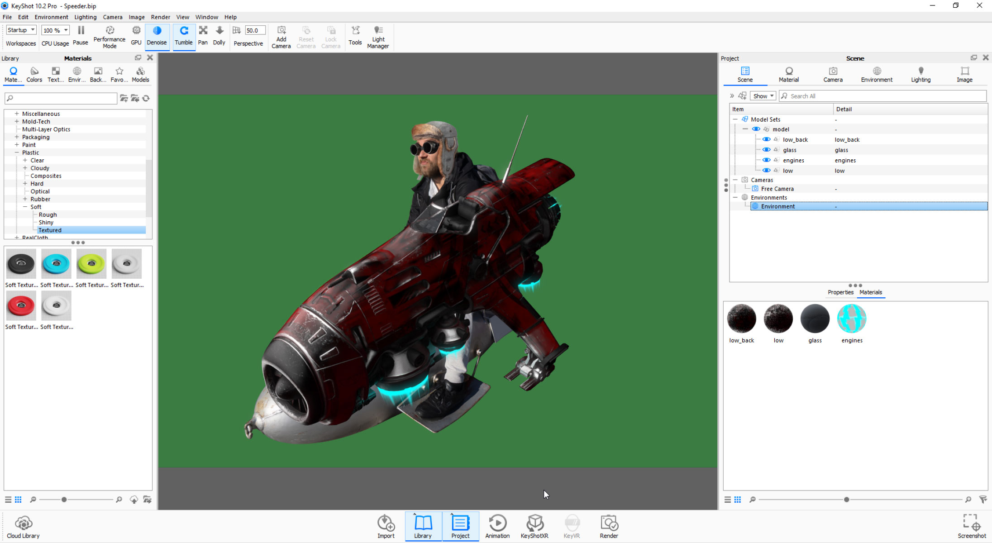Select the glass material swatch
This screenshot has width=992, height=543.
click(815, 319)
